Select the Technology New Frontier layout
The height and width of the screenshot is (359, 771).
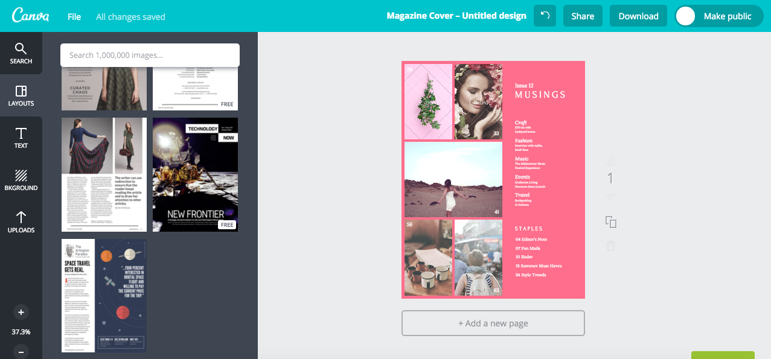(x=195, y=174)
